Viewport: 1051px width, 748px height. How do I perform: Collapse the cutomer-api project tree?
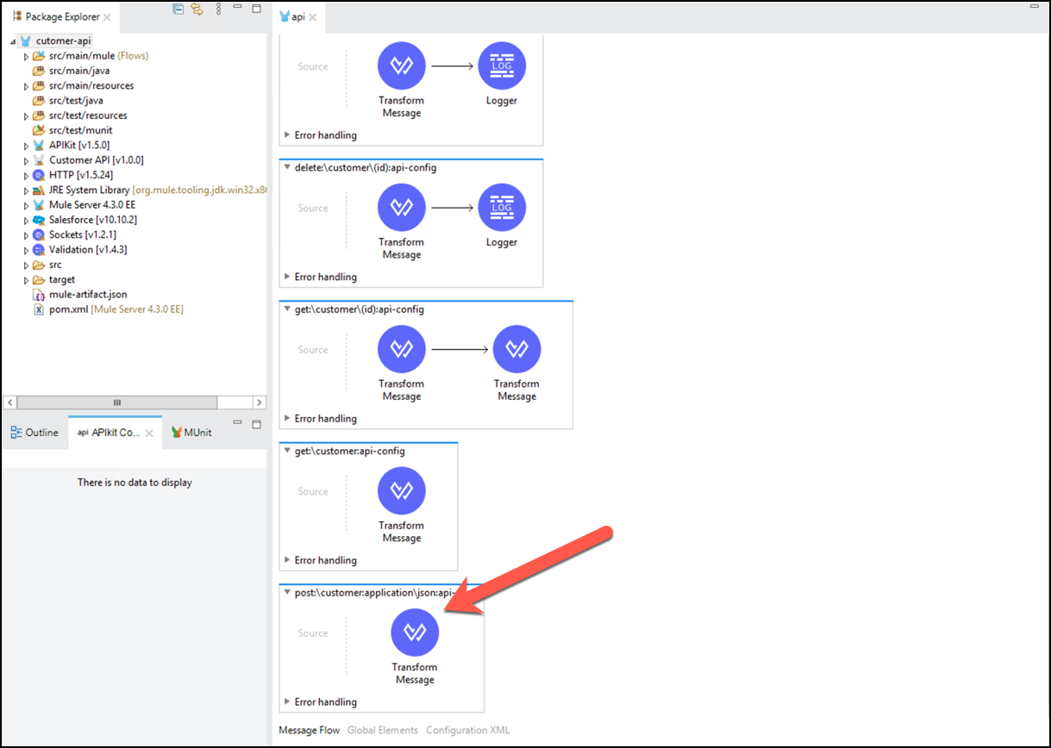point(13,41)
